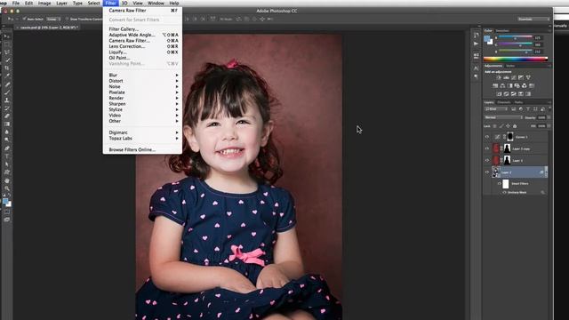Click the color spectrum ramp
The height and width of the screenshot is (320, 569).
click(516, 60)
